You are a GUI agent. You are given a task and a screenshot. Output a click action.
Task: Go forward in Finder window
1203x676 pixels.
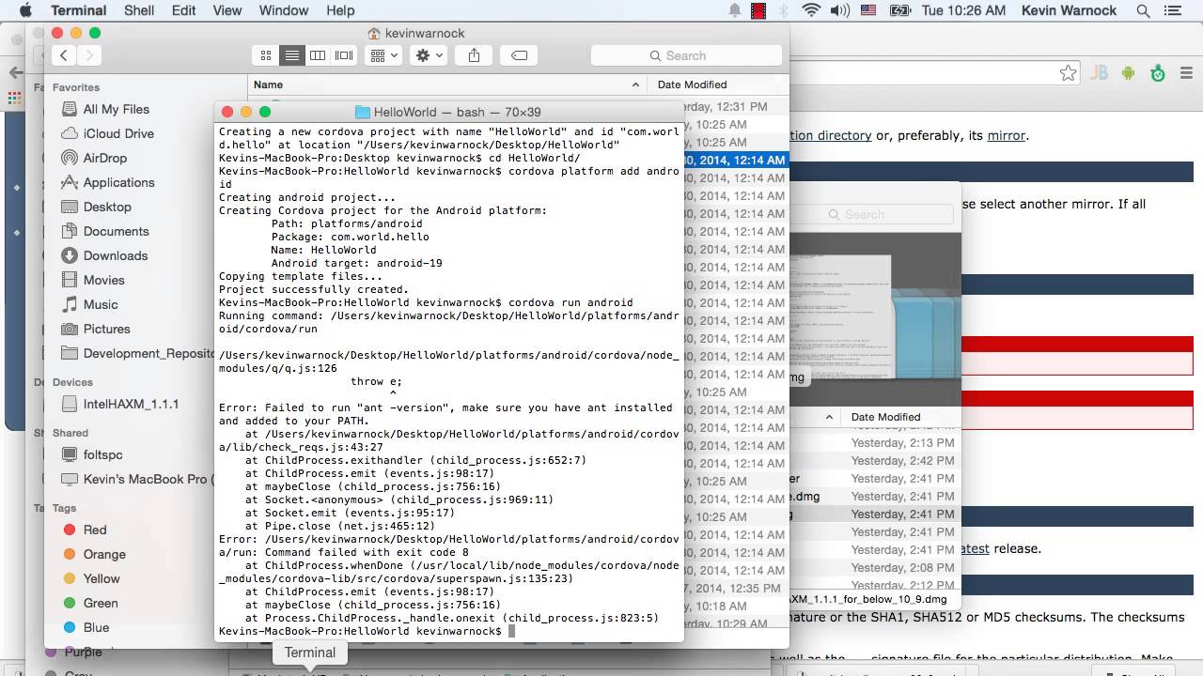89,55
